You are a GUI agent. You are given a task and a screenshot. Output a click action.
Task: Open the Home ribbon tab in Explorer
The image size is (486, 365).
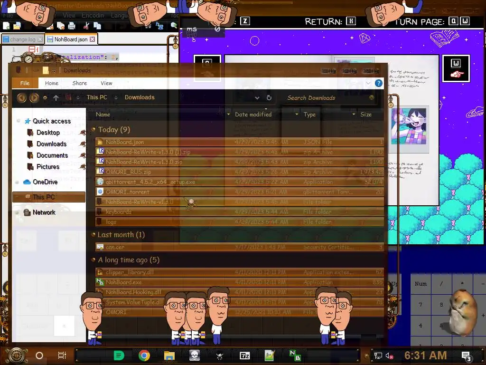[x=51, y=83]
